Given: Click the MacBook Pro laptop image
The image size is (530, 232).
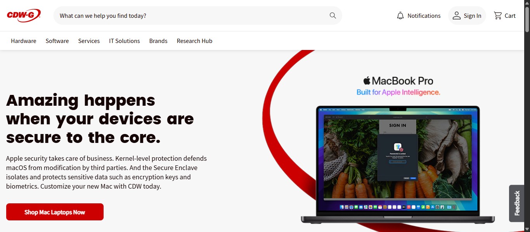Looking at the screenshot, I should click(398, 165).
